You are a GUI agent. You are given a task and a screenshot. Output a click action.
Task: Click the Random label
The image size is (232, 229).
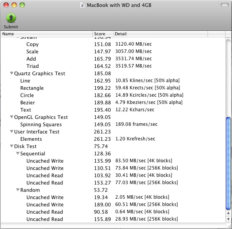coord(30,190)
